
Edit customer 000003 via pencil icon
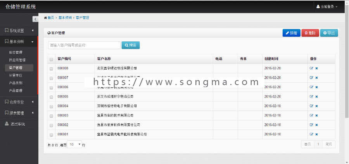coord(311,115)
